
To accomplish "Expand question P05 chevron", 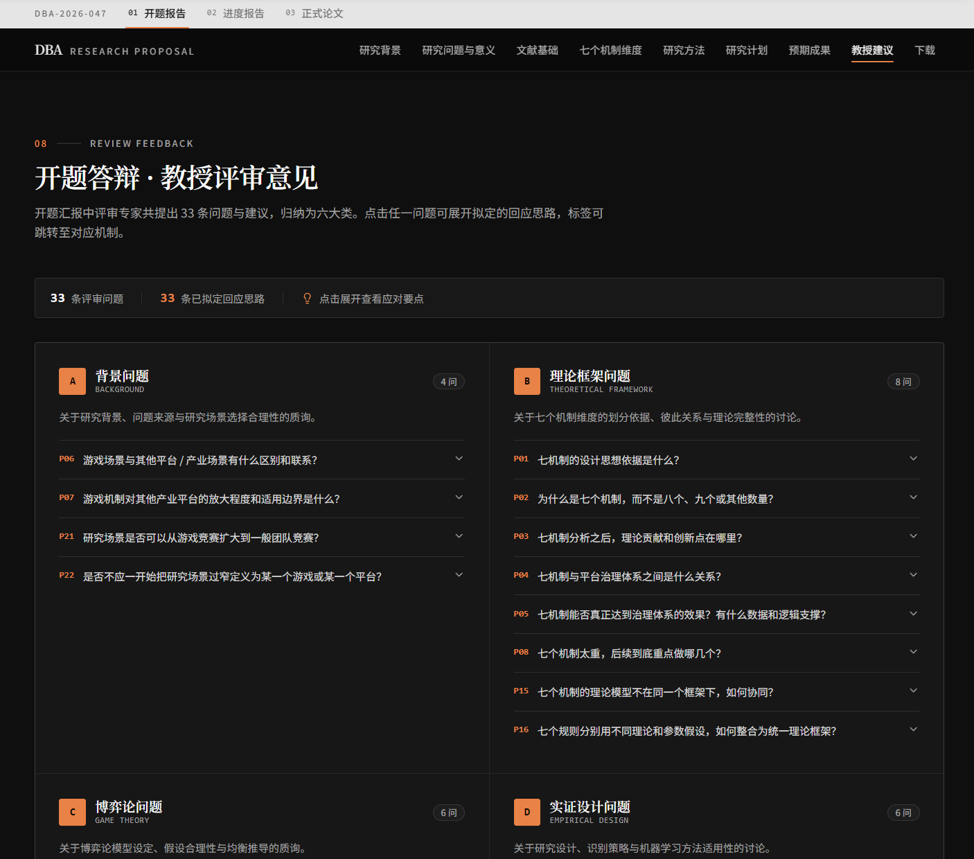I will [913, 614].
